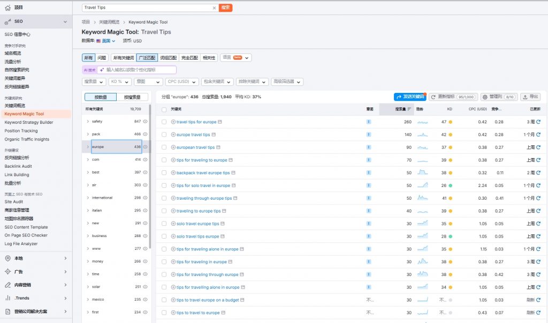Click intent badge for europe travel tips

368,135
